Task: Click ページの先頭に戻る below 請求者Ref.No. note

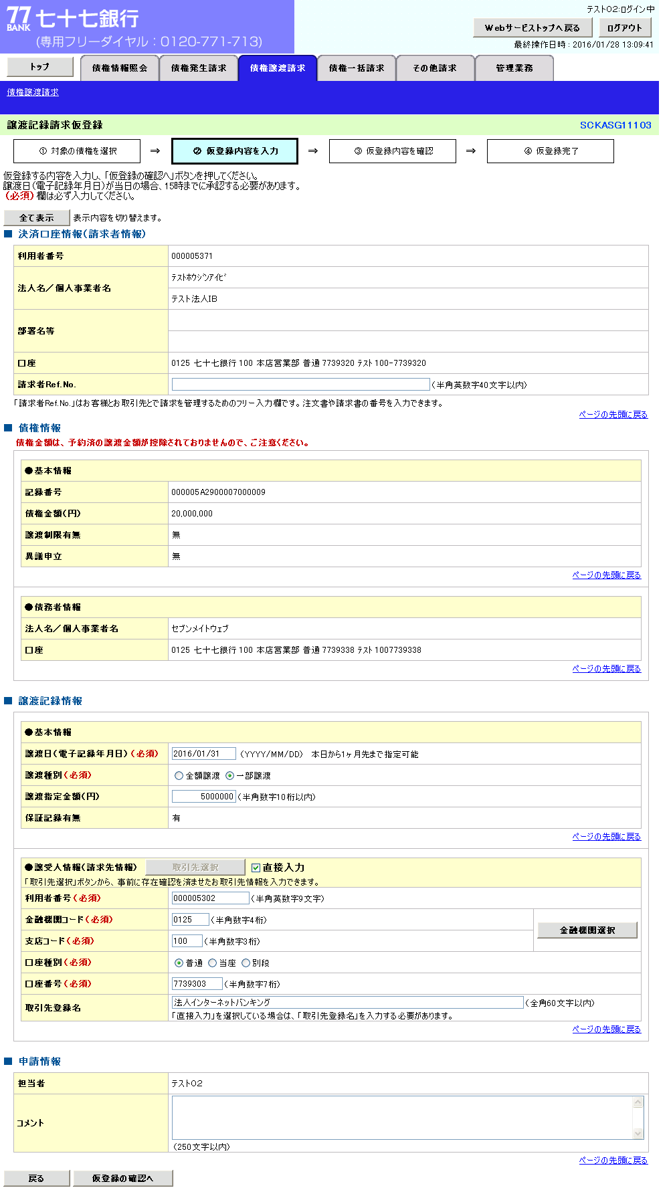Action: pos(613,415)
